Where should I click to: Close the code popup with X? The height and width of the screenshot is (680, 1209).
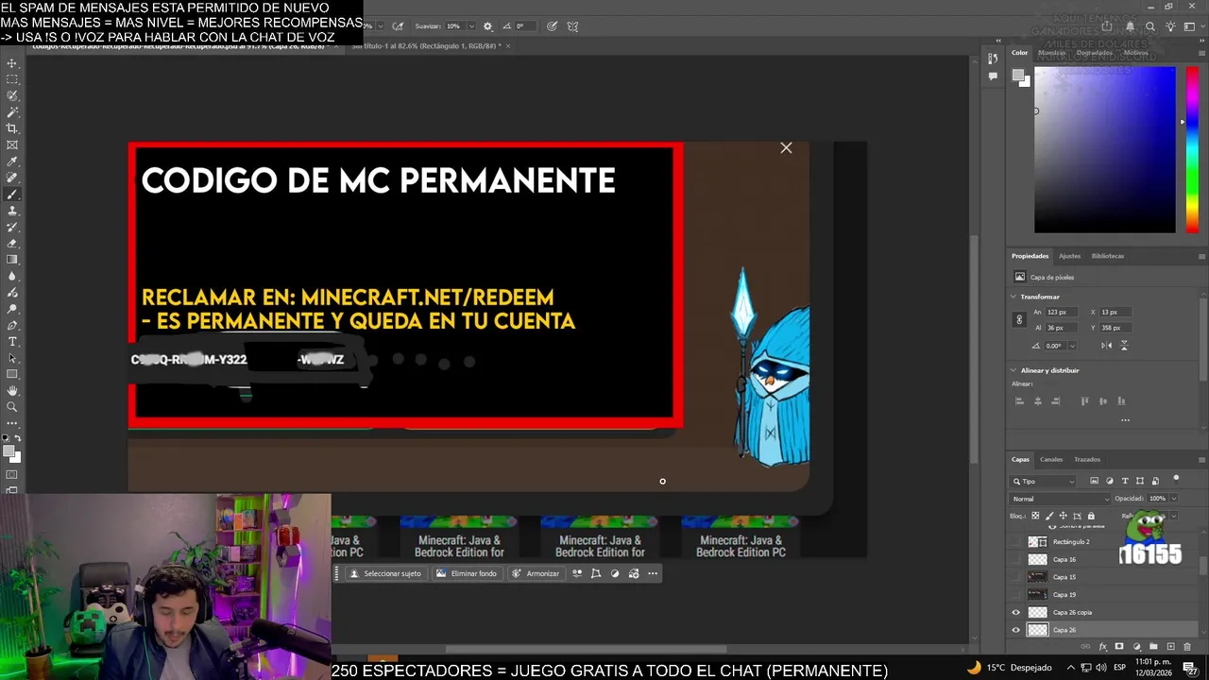click(x=786, y=147)
